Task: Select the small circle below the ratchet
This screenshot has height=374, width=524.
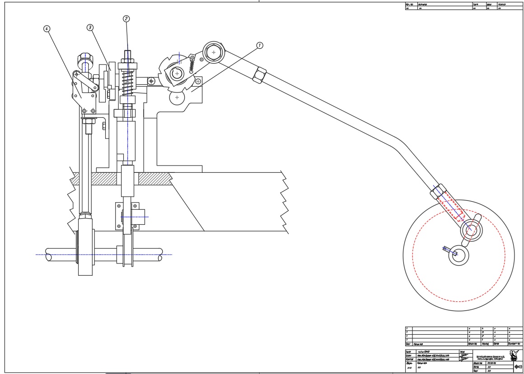Action: (x=177, y=97)
